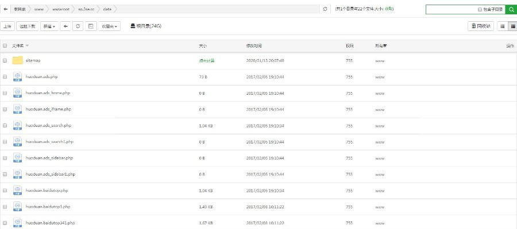Tick the checkbox for huoduan.ads_search.php
The height and width of the screenshot is (229, 517).
[x=5, y=126]
